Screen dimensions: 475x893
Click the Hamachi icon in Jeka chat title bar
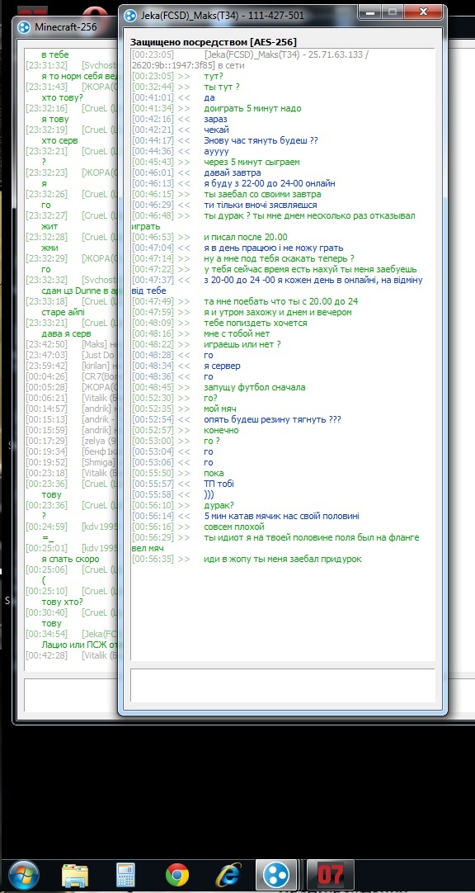coord(130,16)
